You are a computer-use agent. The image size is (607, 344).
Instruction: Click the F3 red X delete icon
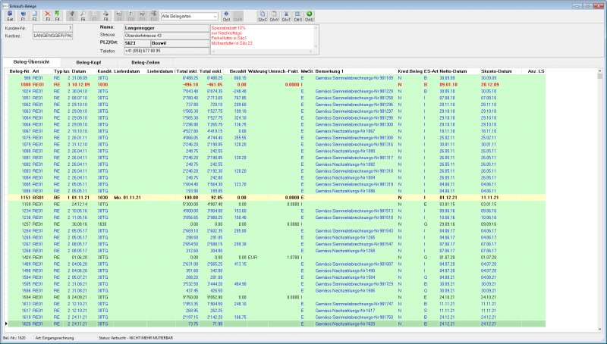click(48, 16)
